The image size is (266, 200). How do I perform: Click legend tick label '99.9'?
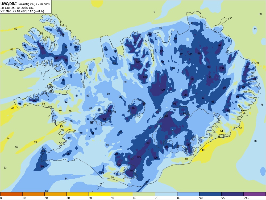[246, 198]
